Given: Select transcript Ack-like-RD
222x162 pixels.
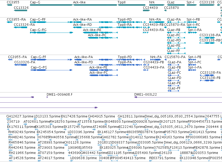Looking at the screenshot, I should [x=82, y=24].
